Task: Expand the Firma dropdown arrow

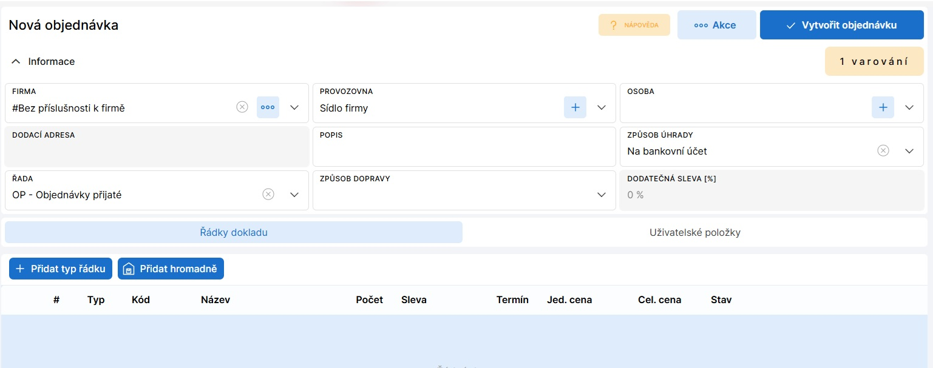Action: [x=294, y=107]
